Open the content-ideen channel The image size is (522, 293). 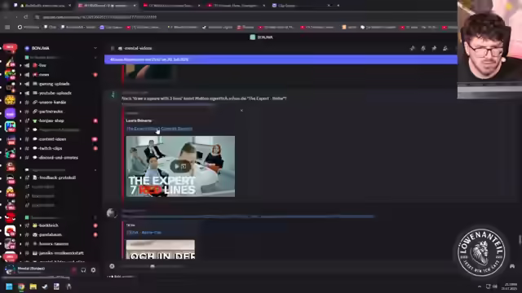pyautogui.click(x=52, y=139)
